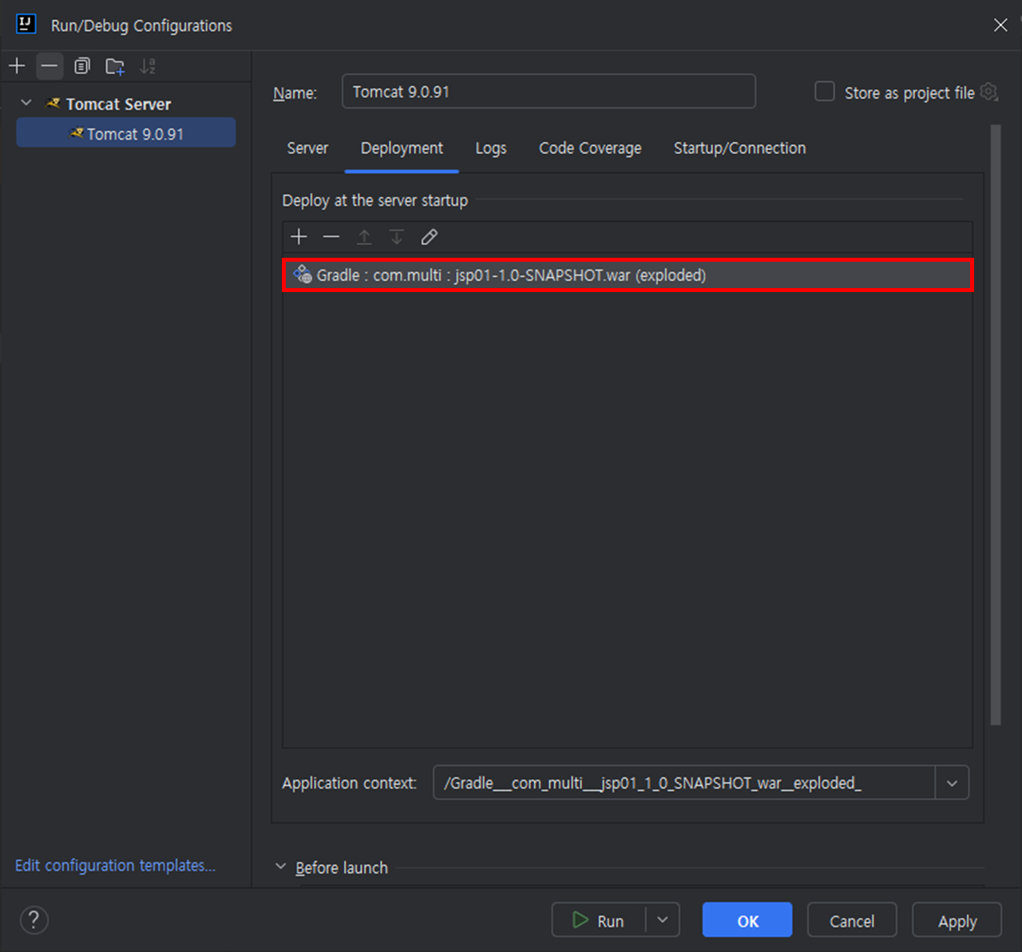1022x952 pixels.
Task: Open Edit configuration templates link
Action: click(115, 866)
